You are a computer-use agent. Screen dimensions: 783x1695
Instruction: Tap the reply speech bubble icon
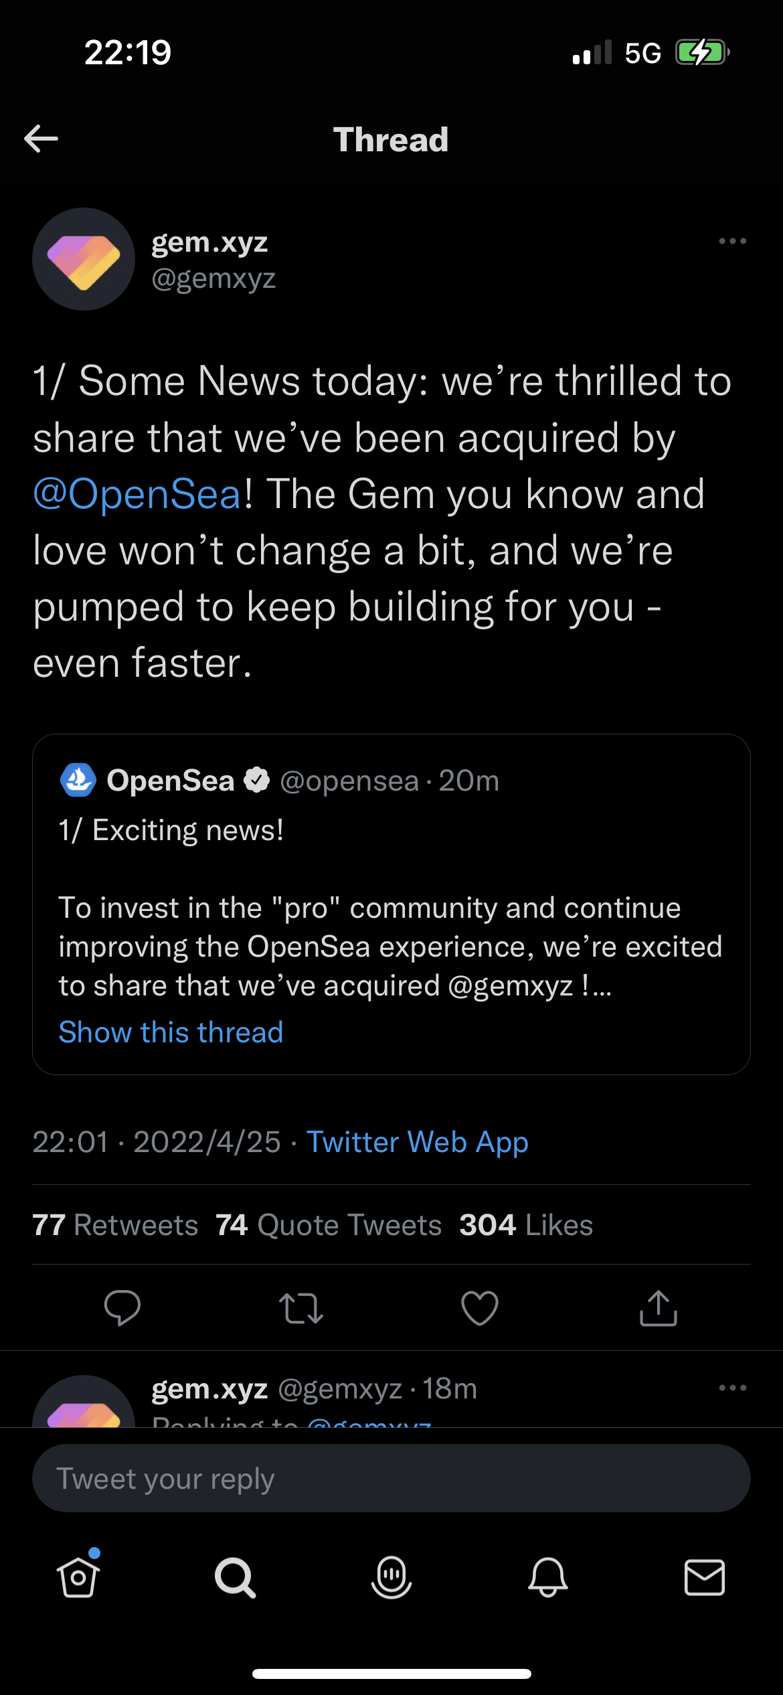point(122,1307)
